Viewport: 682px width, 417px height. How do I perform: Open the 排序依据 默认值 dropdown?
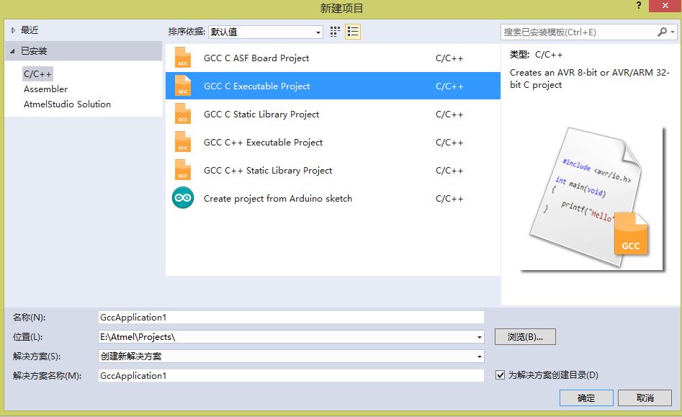coord(265,32)
